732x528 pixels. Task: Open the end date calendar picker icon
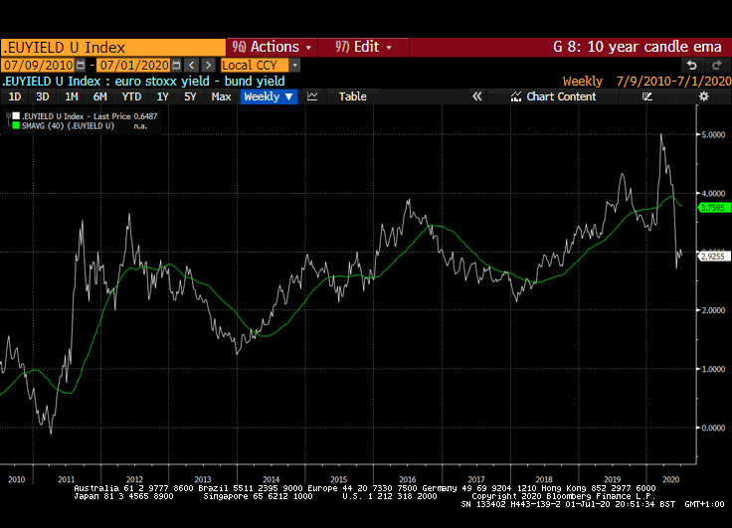[x=176, y=65]
